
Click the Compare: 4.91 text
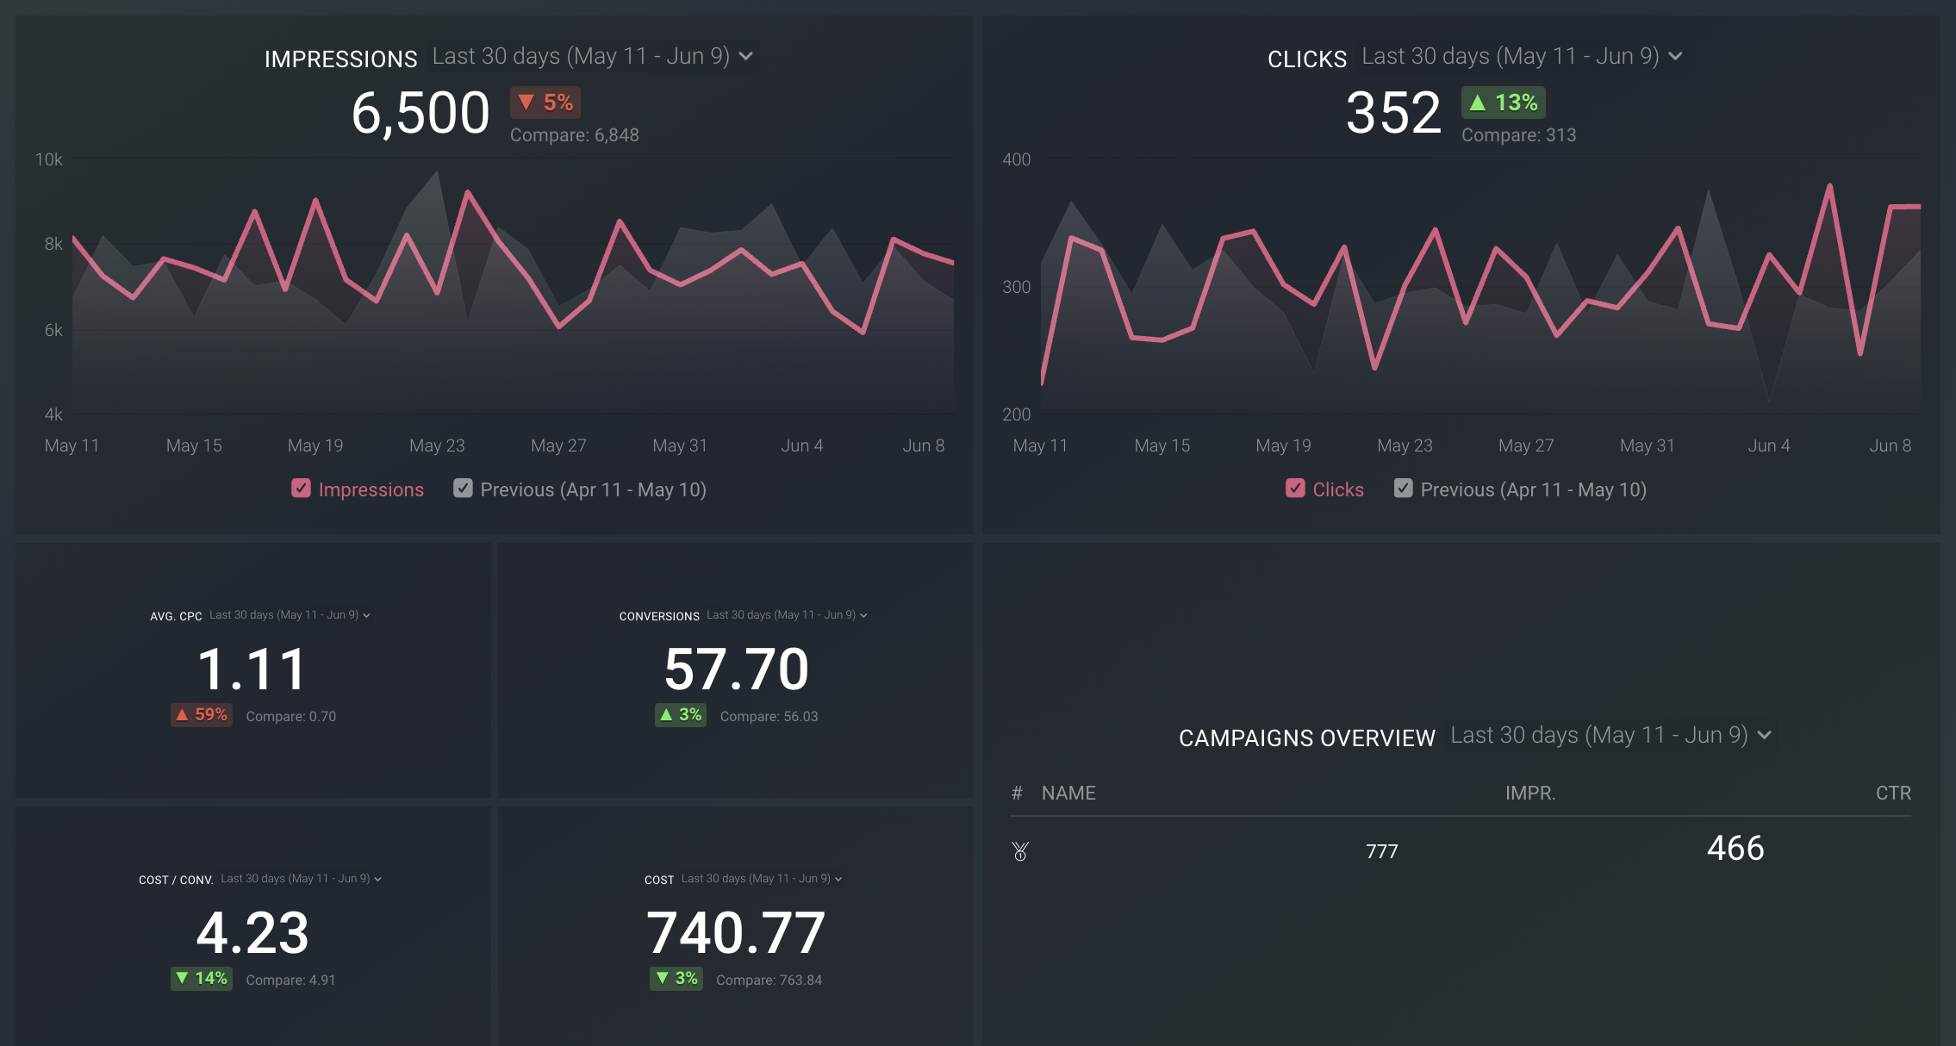[291, 980]
